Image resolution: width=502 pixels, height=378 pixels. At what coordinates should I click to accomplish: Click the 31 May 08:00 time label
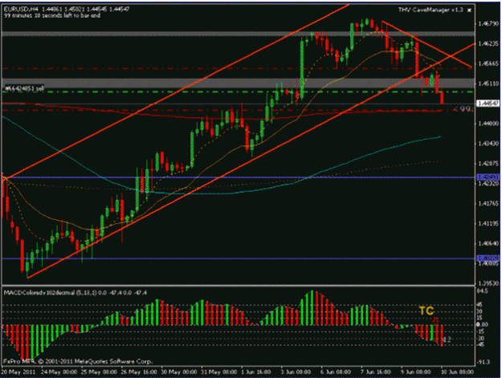pyautogui.click(x=219, y=372)
